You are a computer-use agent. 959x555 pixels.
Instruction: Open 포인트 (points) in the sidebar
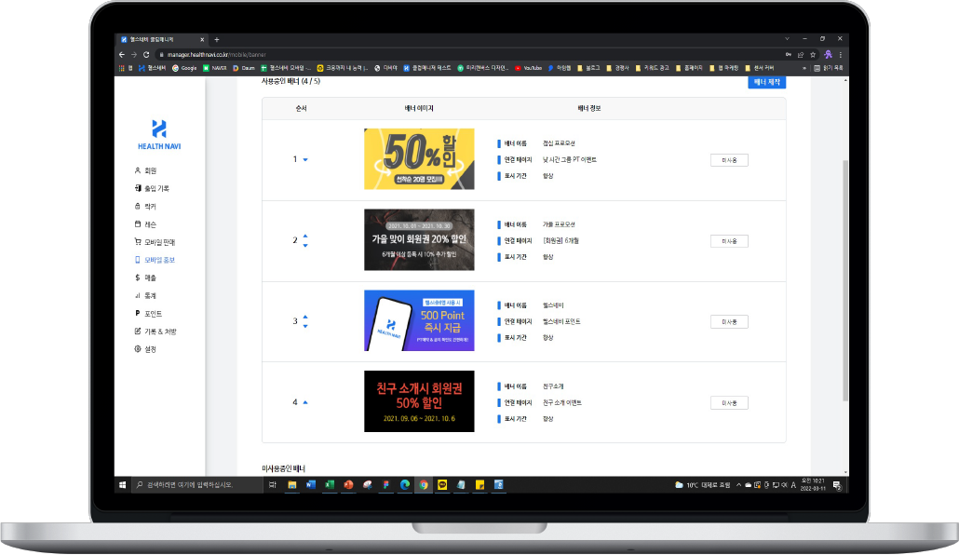click(149, 313)
